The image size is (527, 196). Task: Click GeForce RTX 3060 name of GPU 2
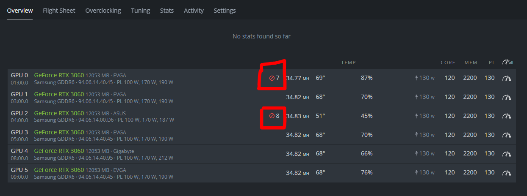coord(59,113)
